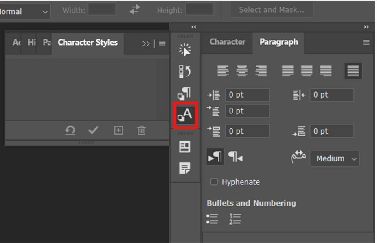Edit the indent first line field
This screenshot has height=243, width=377.
pyautogui.click(x=247, y=111)
